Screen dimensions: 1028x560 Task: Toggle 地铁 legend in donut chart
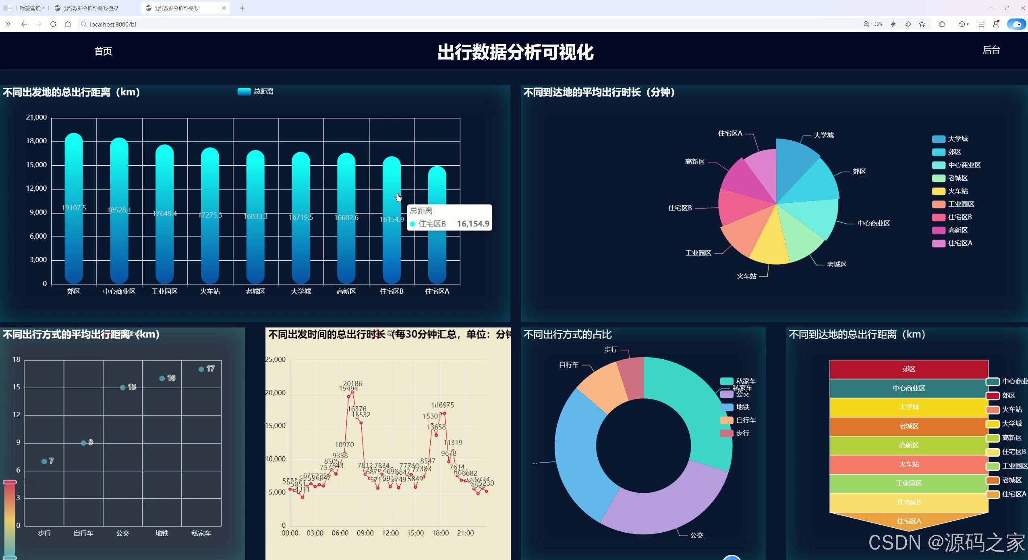(x=735, y=407)
